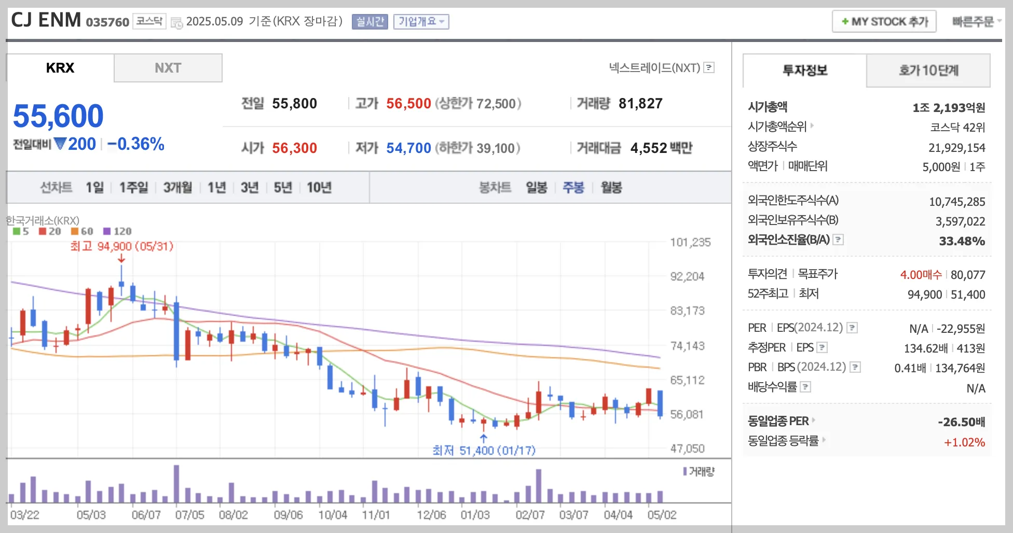
Task: Click the tallest volume bar near 07/05
Action: [176, 484]
